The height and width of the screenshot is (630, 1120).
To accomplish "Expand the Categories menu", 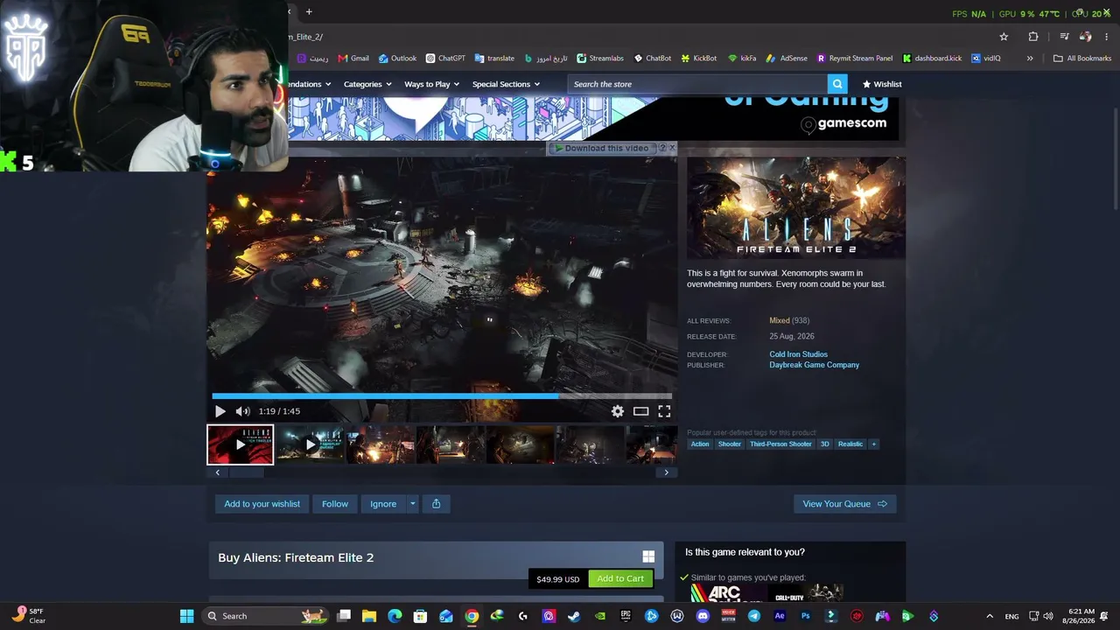I will 367,84.
